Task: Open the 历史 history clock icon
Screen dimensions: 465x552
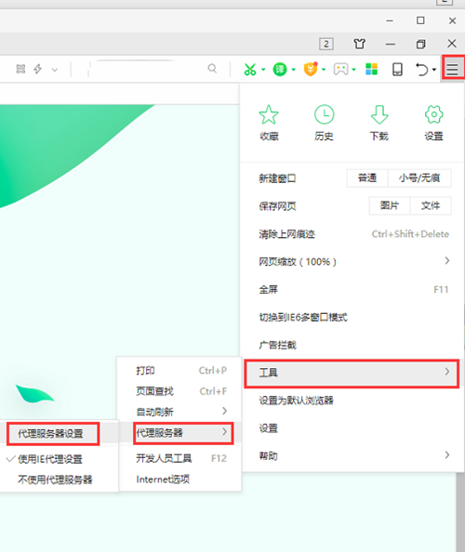Action: [324, 123]
